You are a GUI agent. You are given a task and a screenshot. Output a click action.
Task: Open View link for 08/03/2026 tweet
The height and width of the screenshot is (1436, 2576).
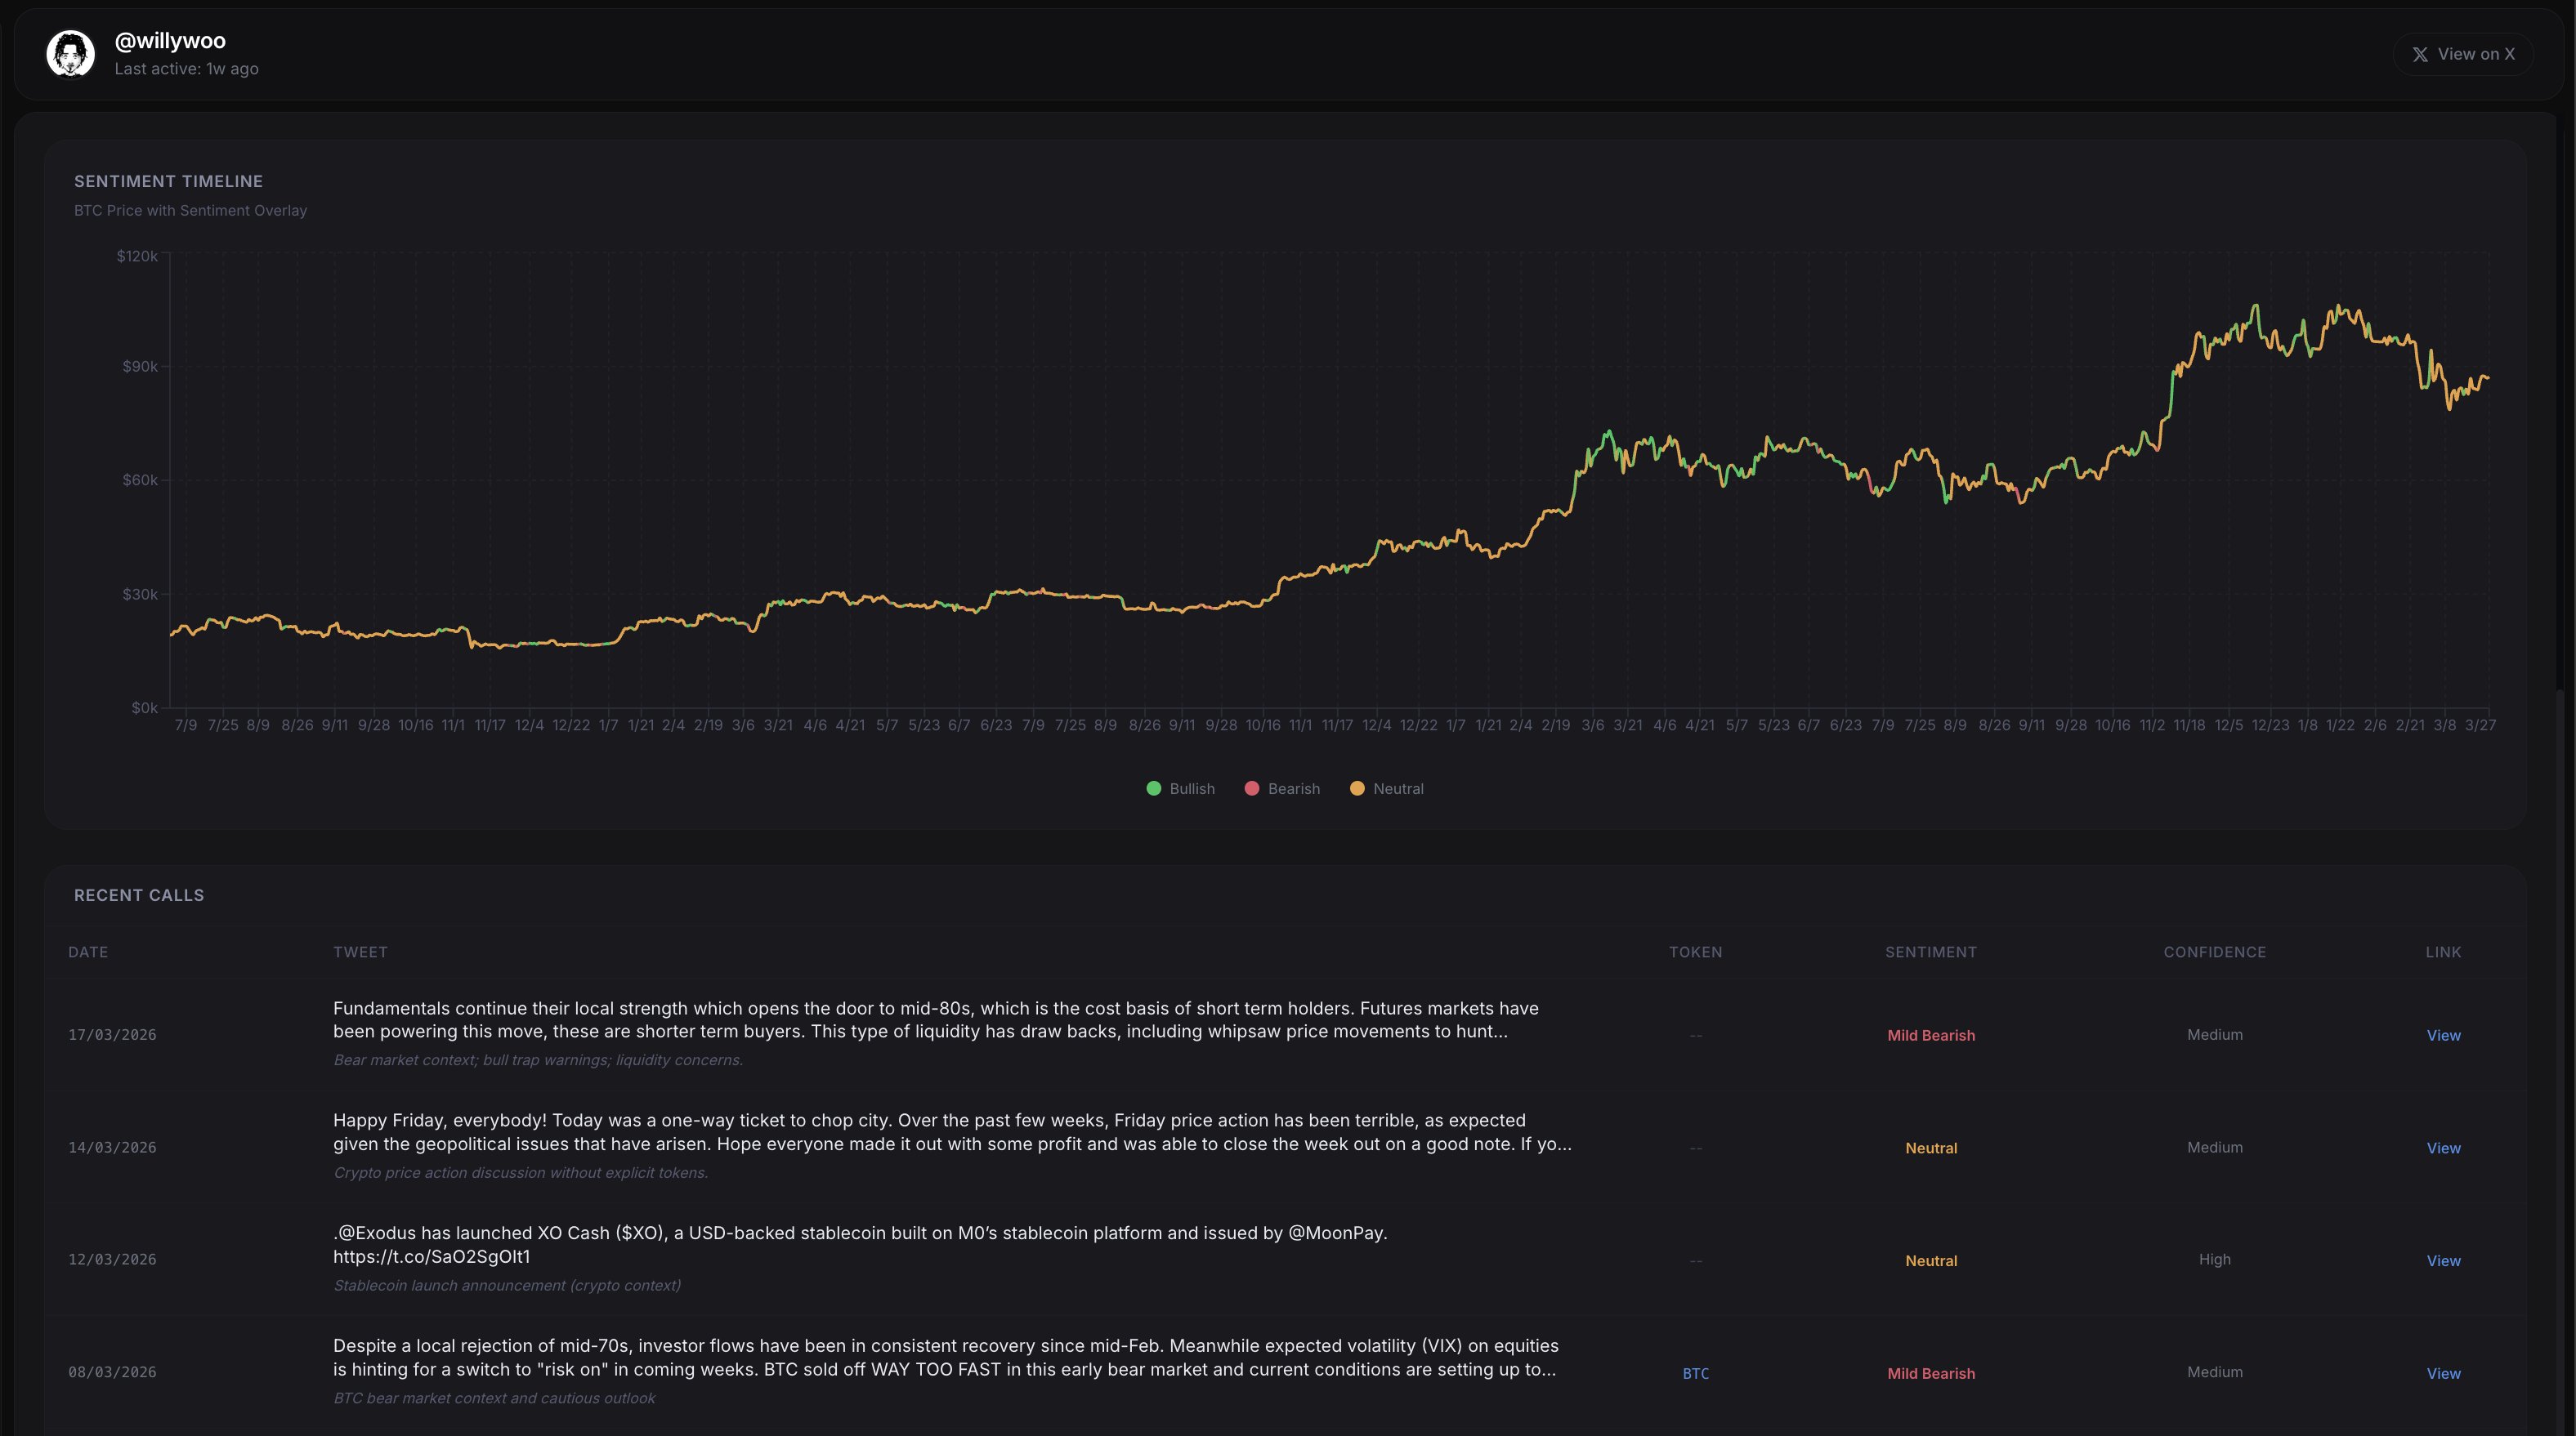[2442, 1373]
